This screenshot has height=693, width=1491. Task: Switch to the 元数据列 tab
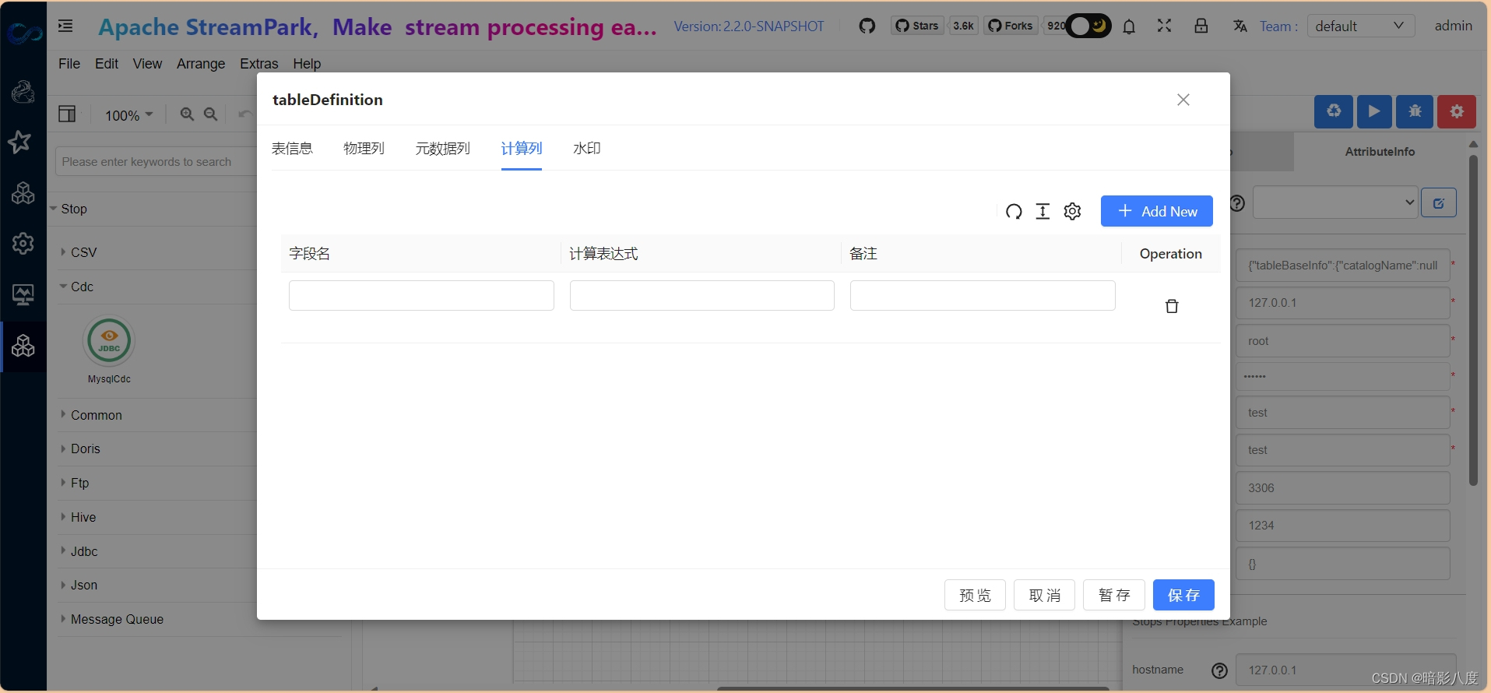click(x=442, y=148)
